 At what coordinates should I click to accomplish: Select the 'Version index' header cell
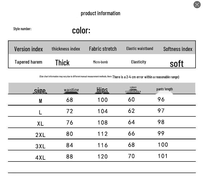tap(28, 49)
